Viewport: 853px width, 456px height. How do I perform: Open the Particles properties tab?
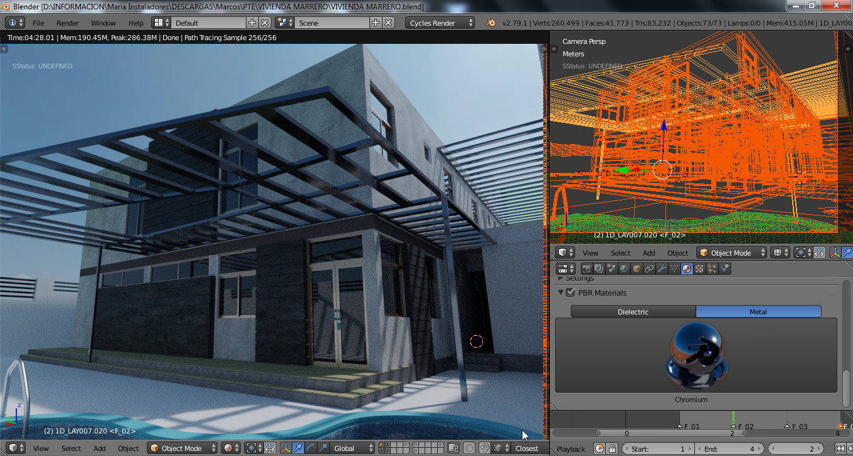click(x=712, y=269)
